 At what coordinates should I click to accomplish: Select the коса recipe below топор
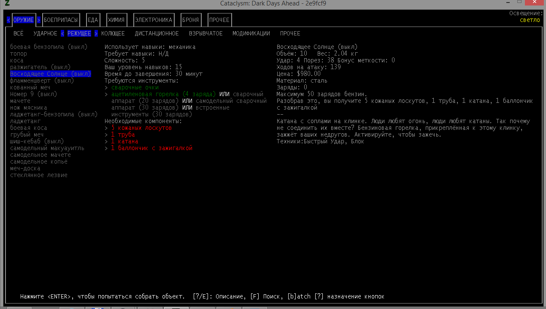[17, 60]
